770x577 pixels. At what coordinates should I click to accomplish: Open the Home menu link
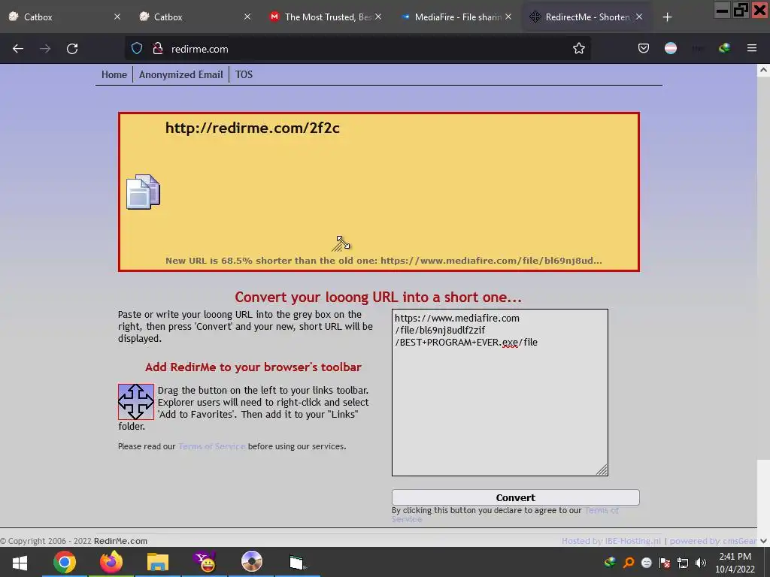point(114,74)
